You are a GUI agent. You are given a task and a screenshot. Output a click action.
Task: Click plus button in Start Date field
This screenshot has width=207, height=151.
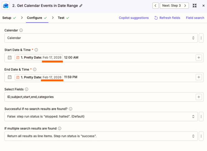(199, 58)
